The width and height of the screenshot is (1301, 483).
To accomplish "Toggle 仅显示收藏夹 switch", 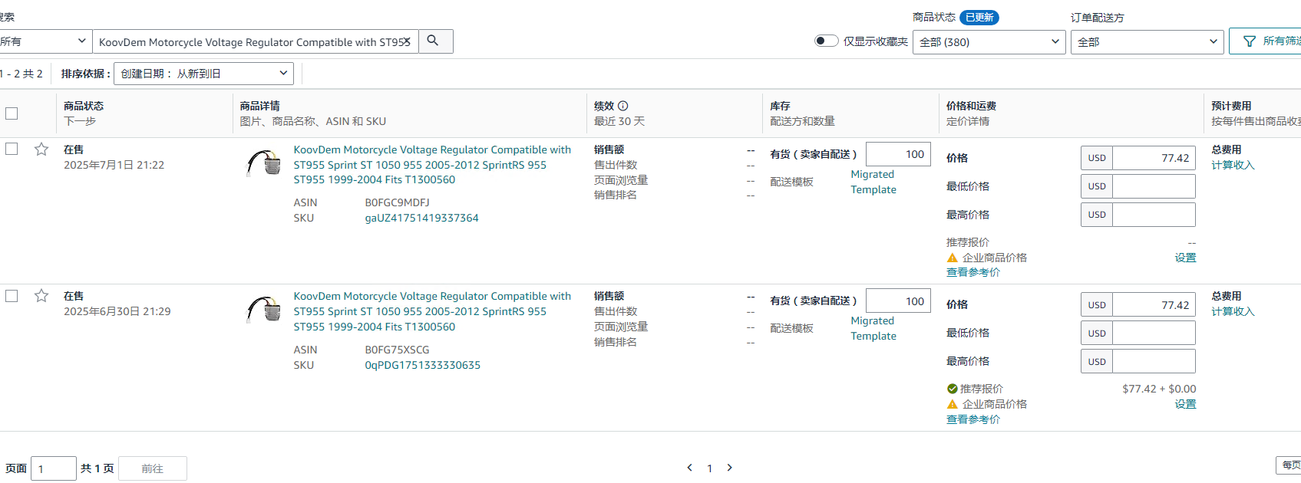I will [x=826, y=41].
